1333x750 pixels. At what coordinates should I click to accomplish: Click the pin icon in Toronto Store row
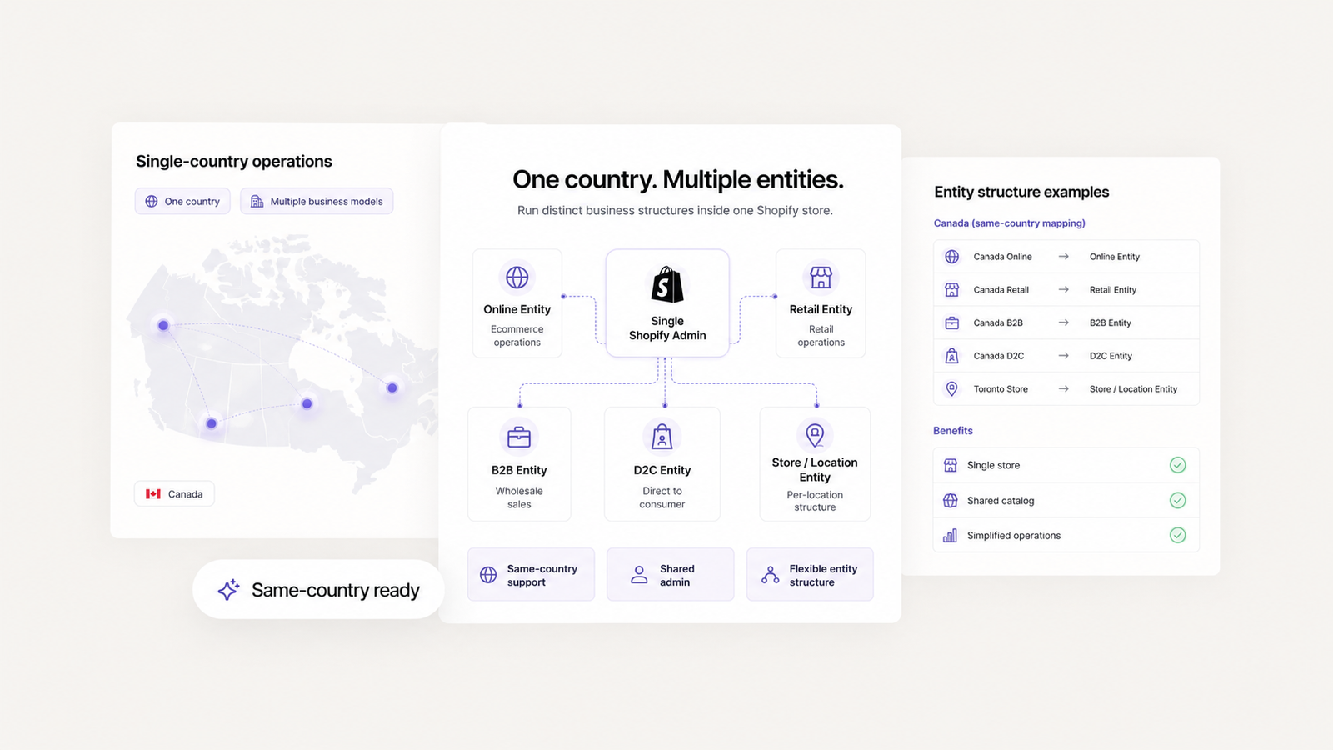point(952,388)
